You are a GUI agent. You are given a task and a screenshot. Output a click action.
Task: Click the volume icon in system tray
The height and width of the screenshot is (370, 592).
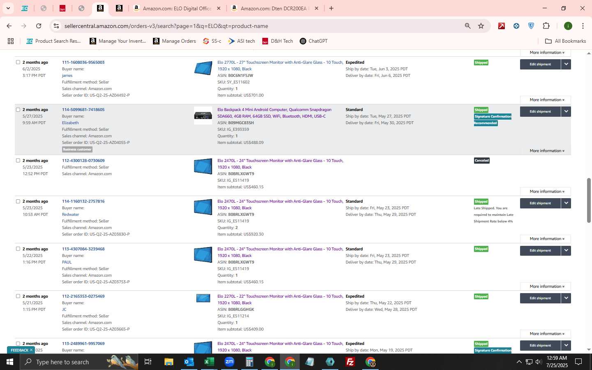click(x=539, y=362)
